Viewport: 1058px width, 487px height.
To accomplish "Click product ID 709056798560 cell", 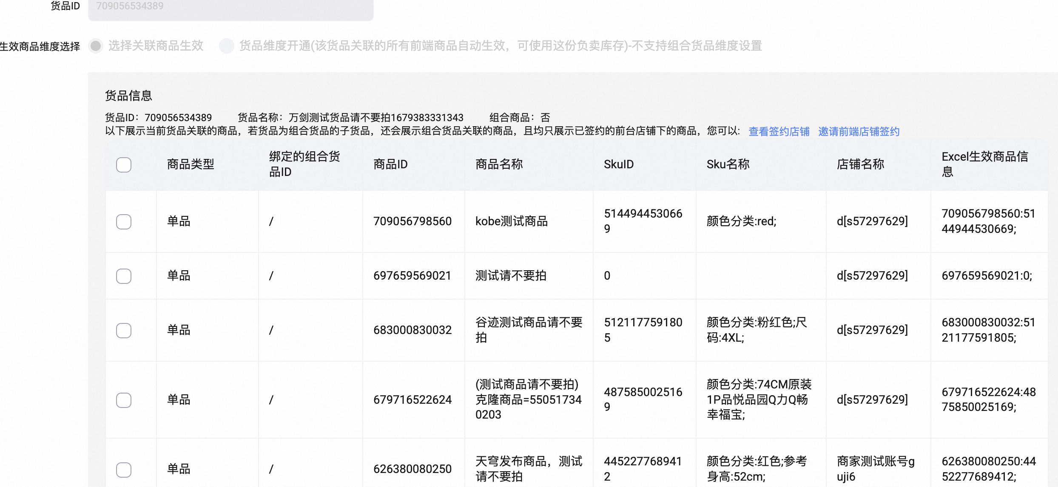I will pyautogui.click(x=412, y=221).
